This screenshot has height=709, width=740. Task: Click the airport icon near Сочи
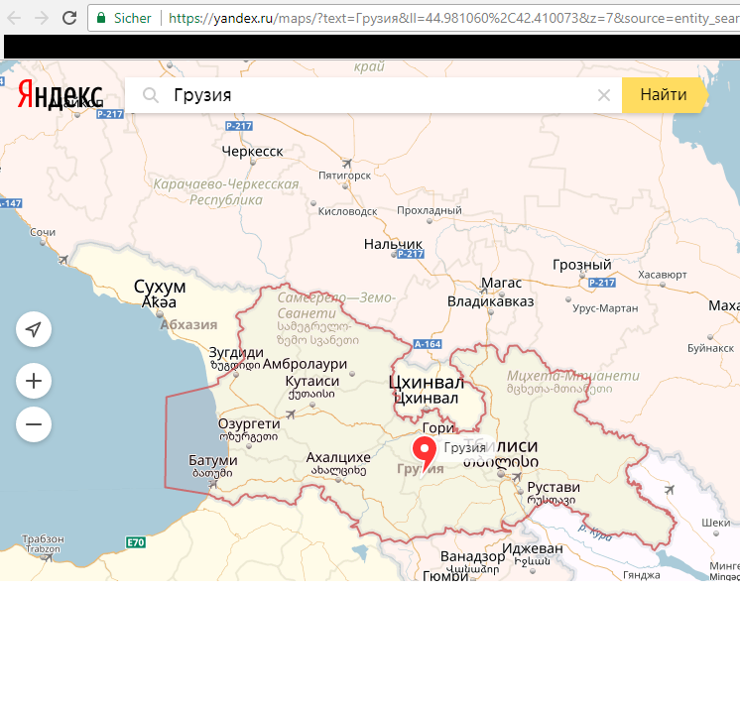(x=62, y=260)
